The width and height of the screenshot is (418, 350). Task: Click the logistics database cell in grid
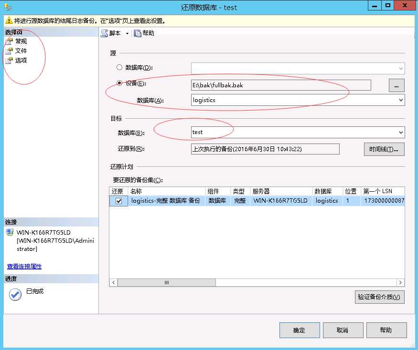(328, 201)
